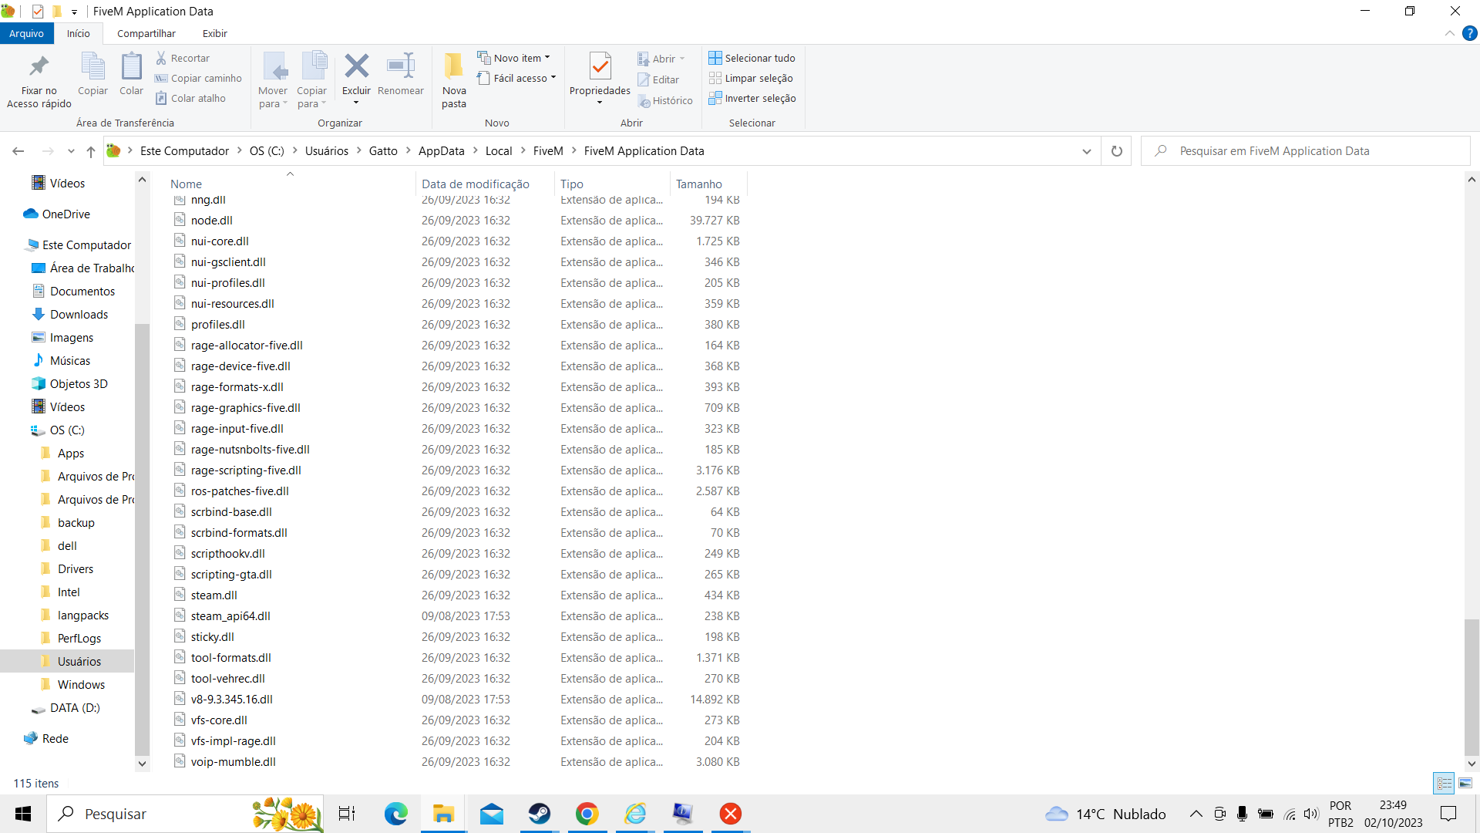Open the Mail app on taskbar
Screen dimensions: 1480x833
pos(491,814)
